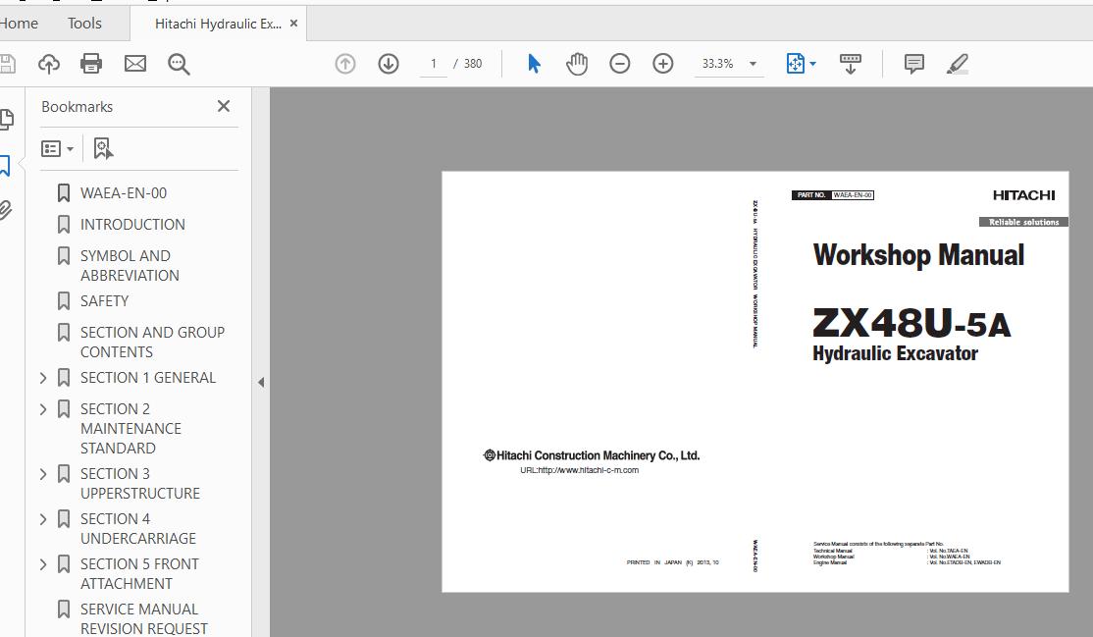Click the scrolling mode keyboard icon

pyautogui.click(x=851, y=64)
